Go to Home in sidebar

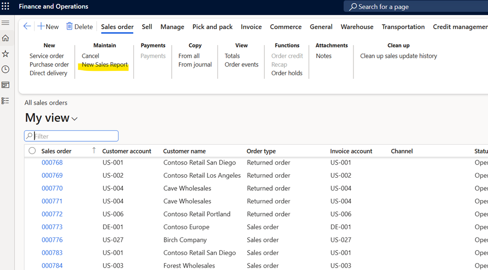point(5,38)
